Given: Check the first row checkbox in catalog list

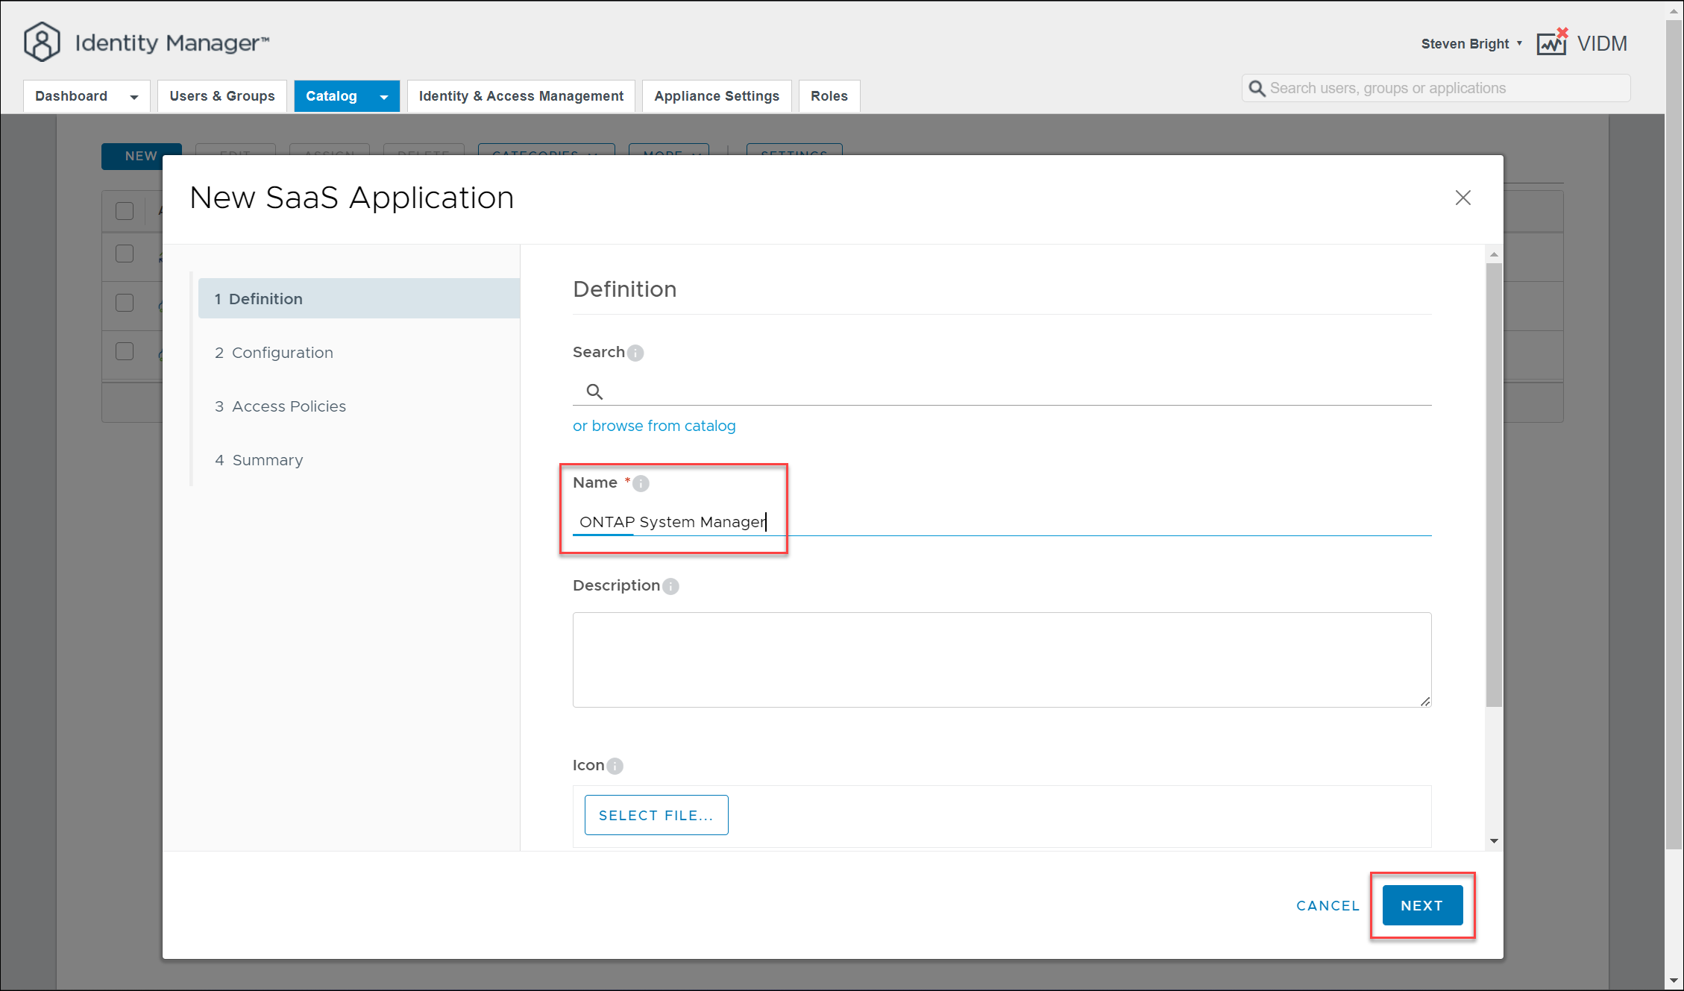Looking at the screenshot, I should [125, 254].
